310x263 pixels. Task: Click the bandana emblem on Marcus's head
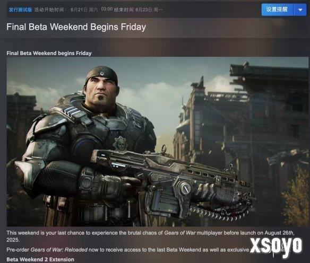click(x=102, y=74)
